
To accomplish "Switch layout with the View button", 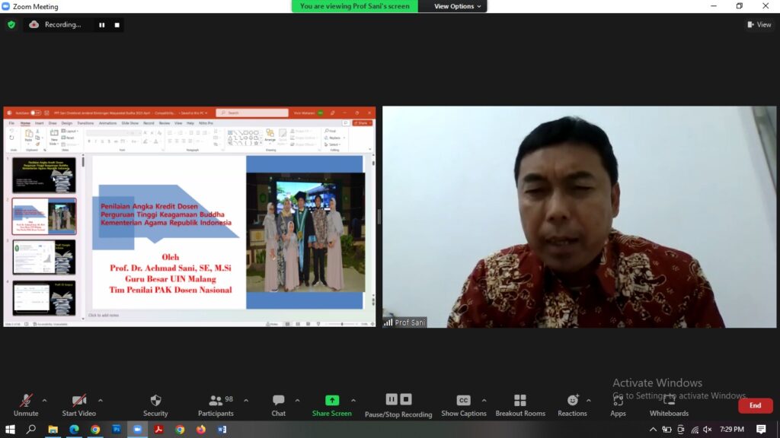I will [759, 24].
